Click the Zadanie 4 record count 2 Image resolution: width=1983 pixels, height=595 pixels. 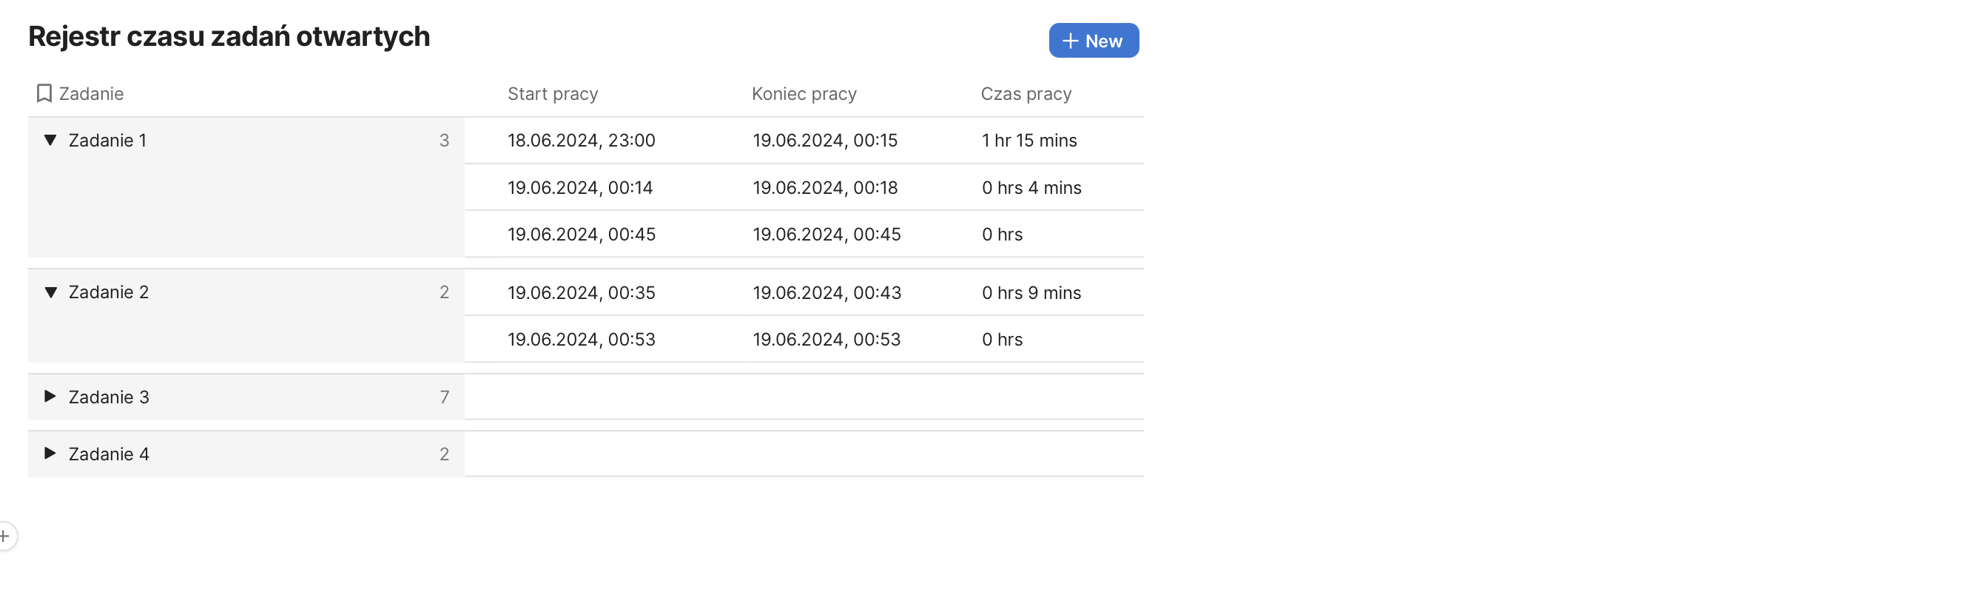(444, 454)
